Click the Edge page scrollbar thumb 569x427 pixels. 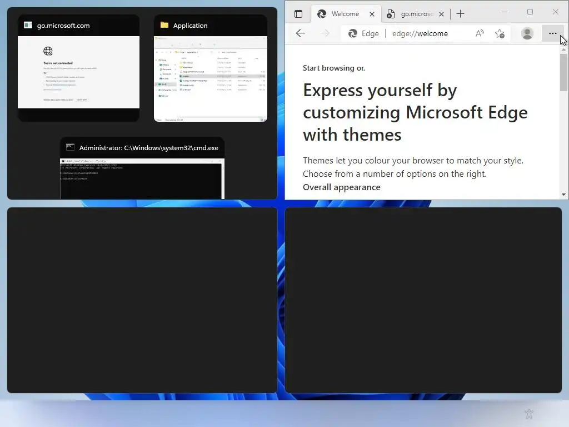coord(563,72)
